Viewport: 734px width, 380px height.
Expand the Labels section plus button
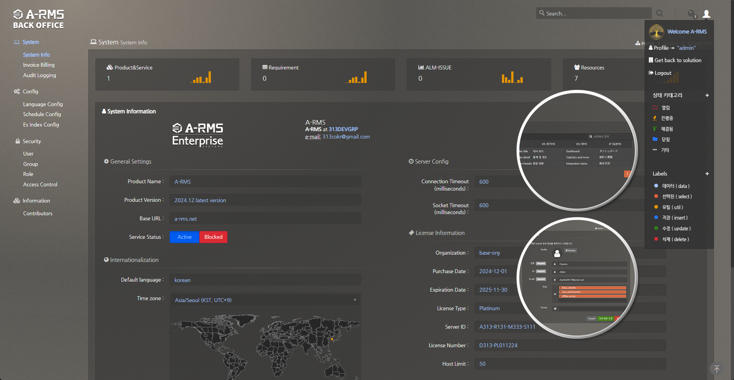707,174
